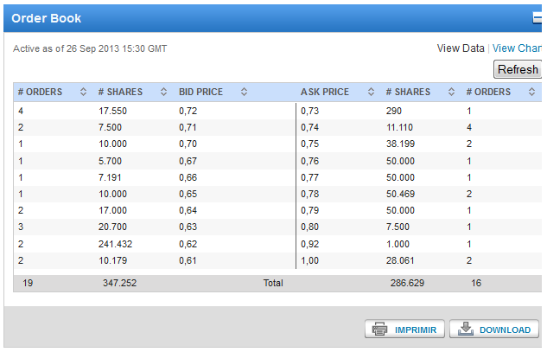The height and width of the screenshot is (352, 547).
Task: Click bid-side # ORDERS header text
Action: (x=40, y=92)
